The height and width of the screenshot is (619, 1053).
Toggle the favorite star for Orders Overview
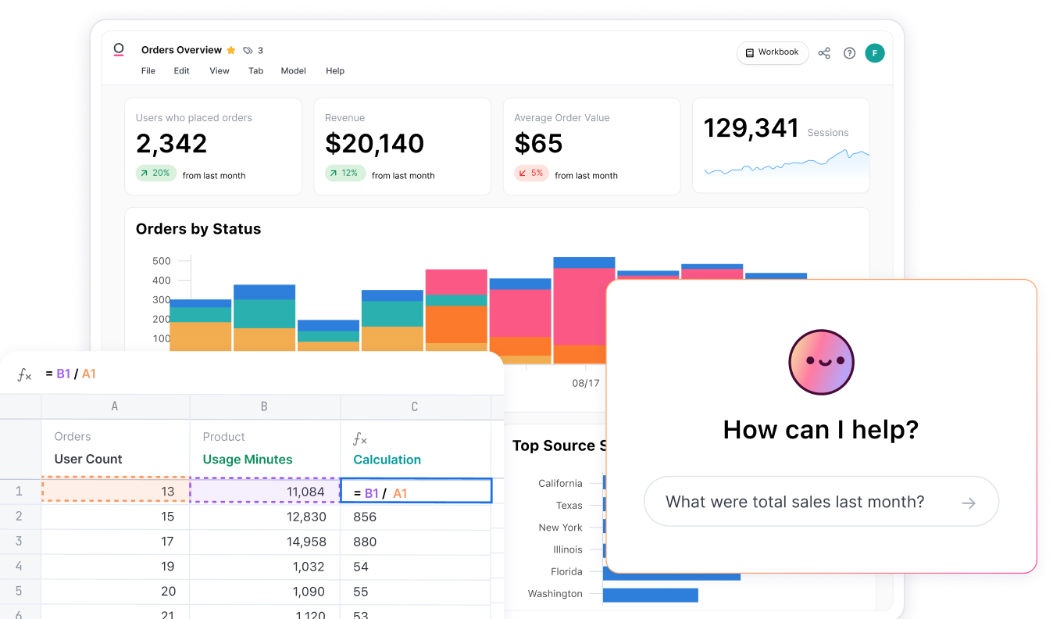point(231,49)
